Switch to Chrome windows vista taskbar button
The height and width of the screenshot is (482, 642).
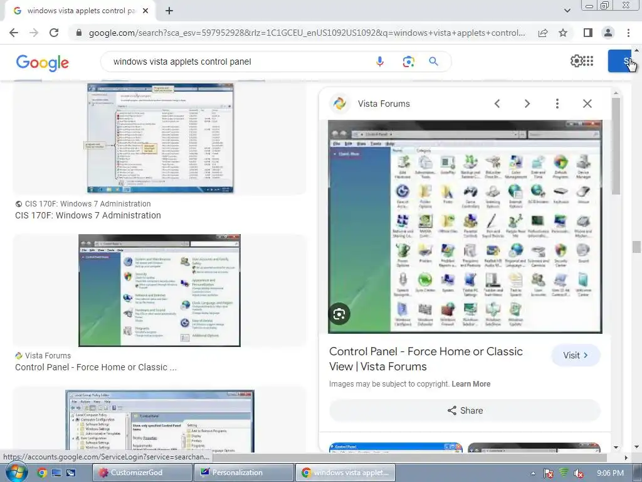pyautogui.click(x=345, y=473)
